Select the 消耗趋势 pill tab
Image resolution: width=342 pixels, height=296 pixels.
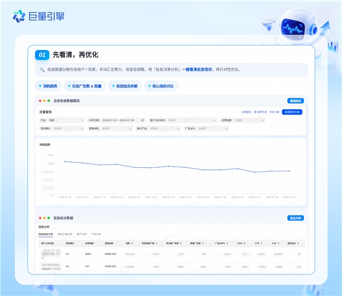(x=48, y=86)
